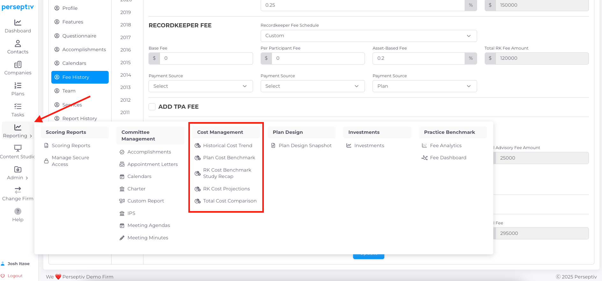Select Calendars in the plan side menu
This screenshot has height=281, width=602.
tap(80, 63)
